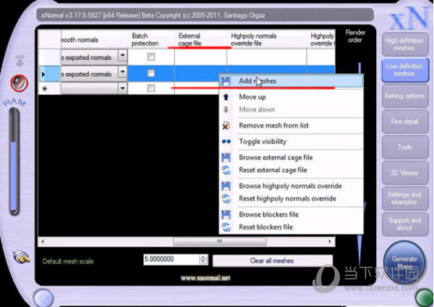Click the RAM usage vertical bar
Viewport: 434px width, 307px height.
(14, 161)
